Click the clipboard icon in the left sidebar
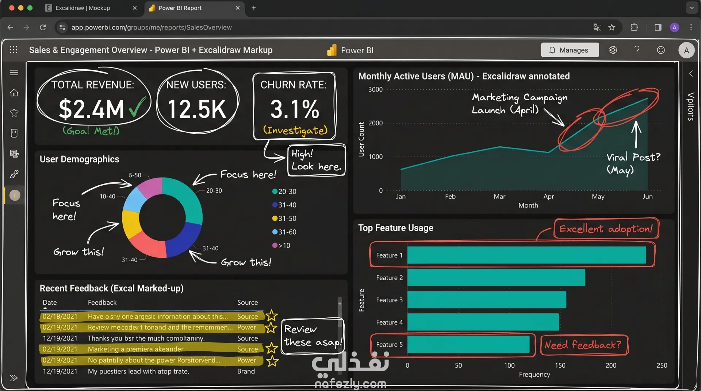The image size is (701, 391). (14, 133)
